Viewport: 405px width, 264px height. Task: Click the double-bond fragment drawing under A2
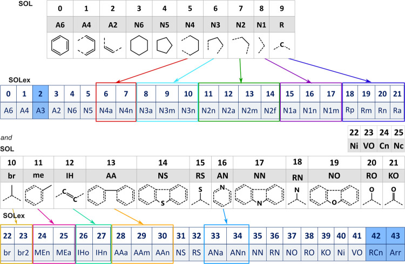pos(113,45)
